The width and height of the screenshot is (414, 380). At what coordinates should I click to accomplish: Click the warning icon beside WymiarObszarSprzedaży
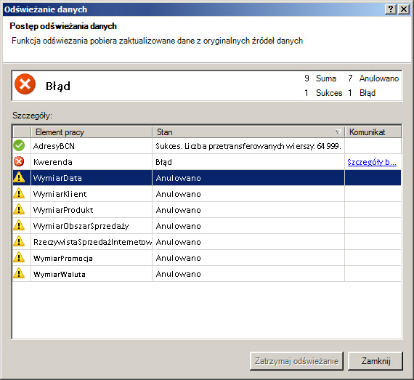(19, 225)
